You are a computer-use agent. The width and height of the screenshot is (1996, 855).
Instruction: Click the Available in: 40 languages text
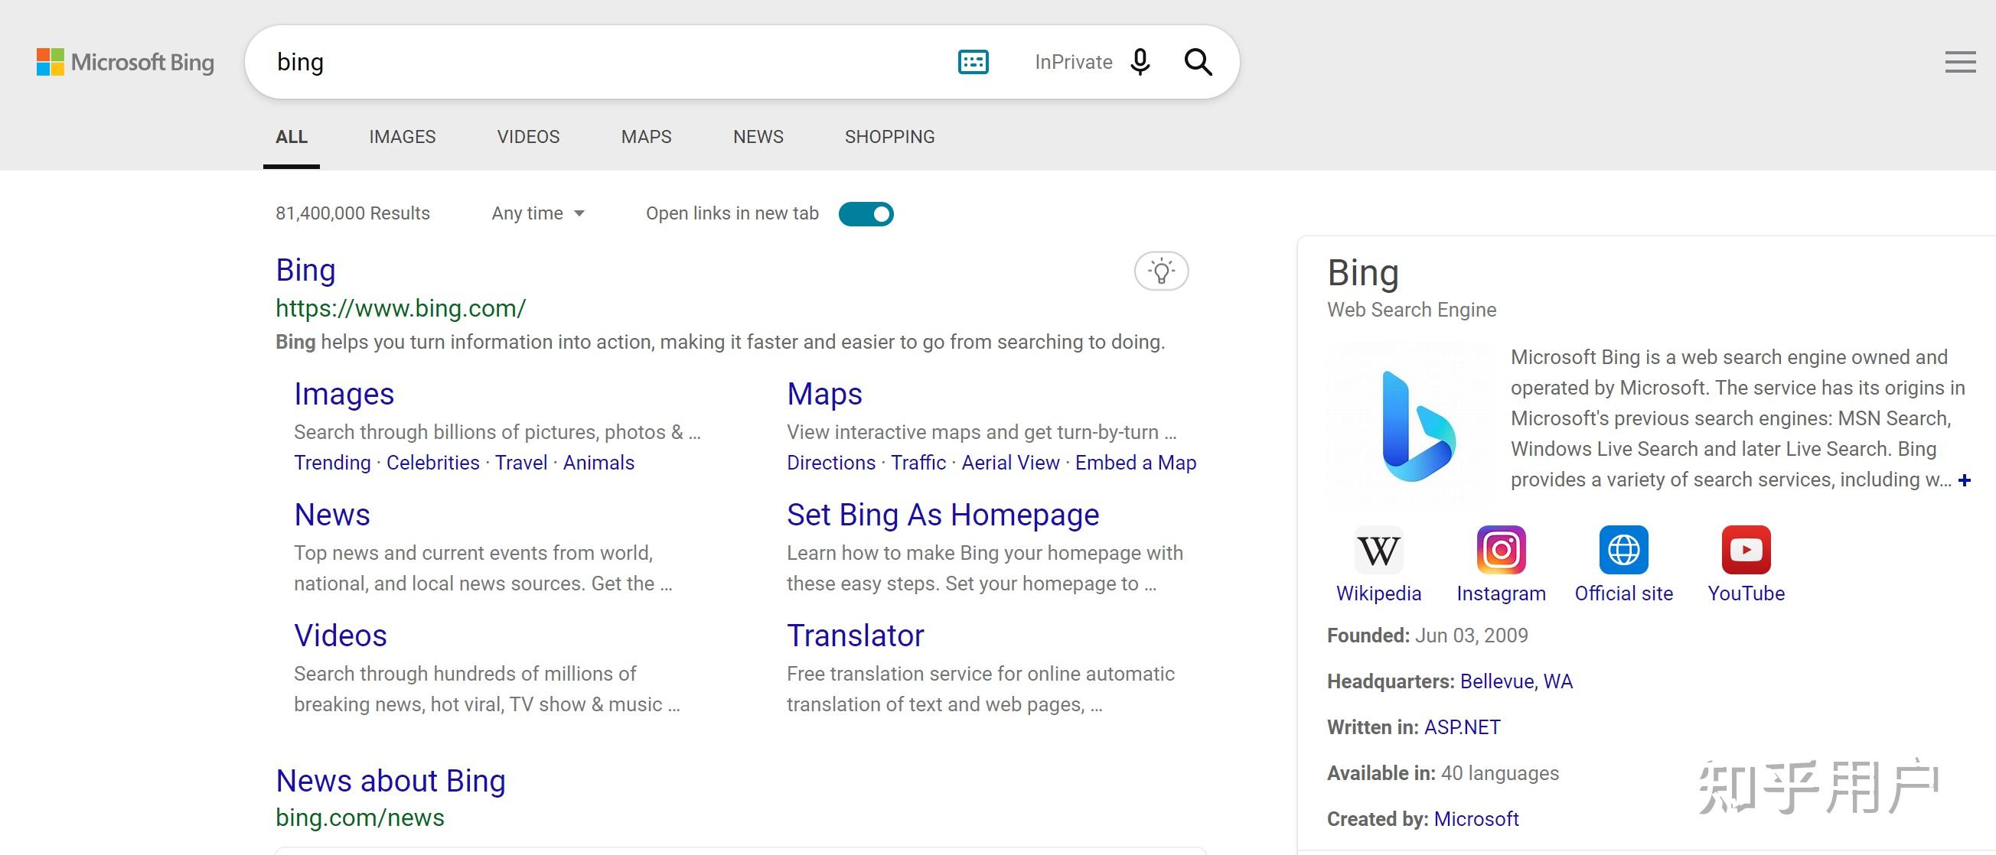click(x=1443, y=774)
